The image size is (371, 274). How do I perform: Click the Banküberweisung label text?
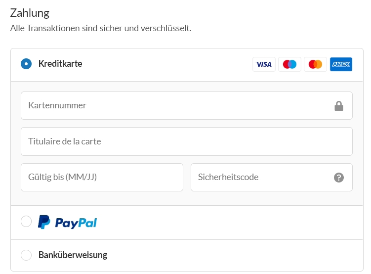(73, 255)
